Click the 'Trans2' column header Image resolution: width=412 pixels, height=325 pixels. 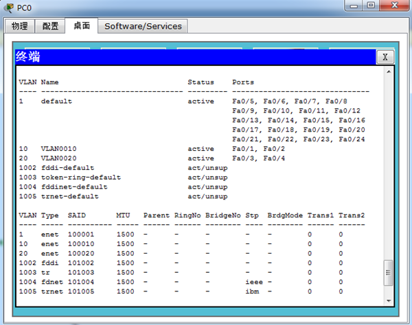tap(352, 215)
